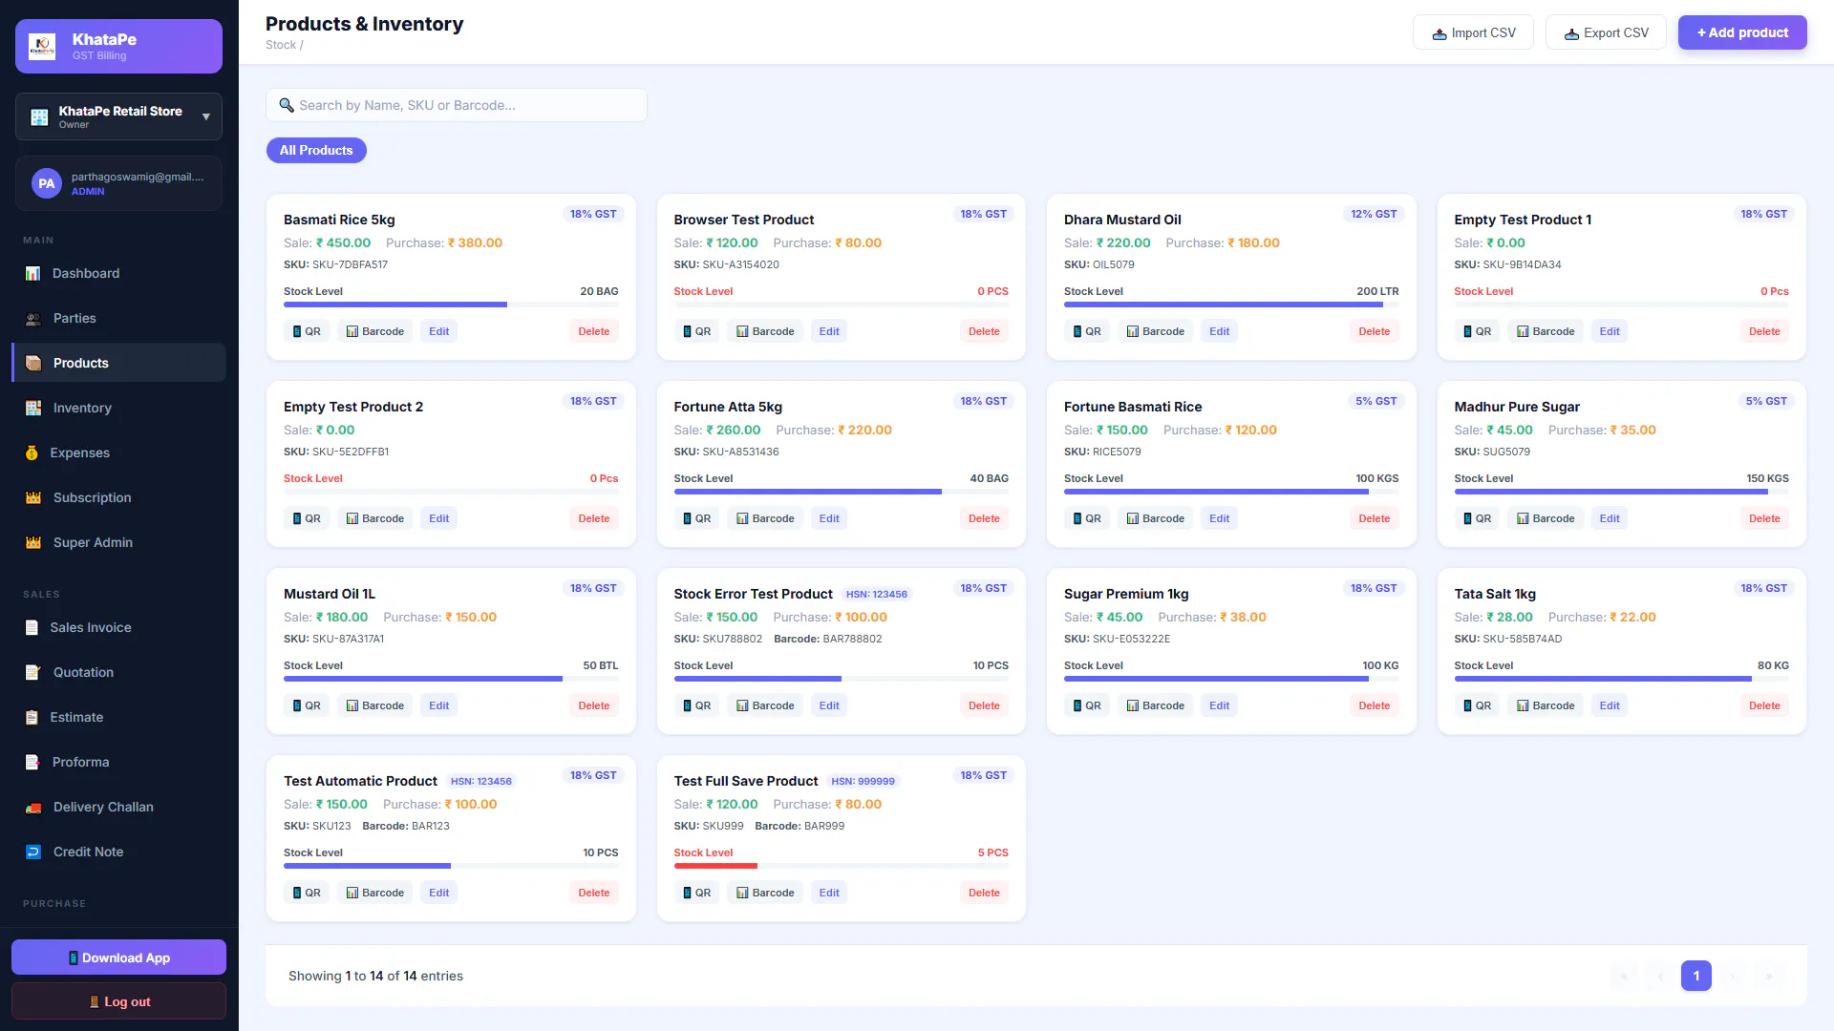Open Barcode for Test Full Save Product
The height and width of the screenshot is (1031, 1834).
pos(766,893)
